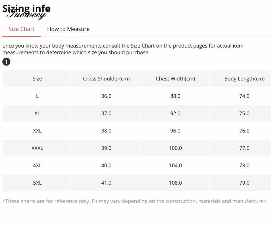271x226 pixels.
Task: Click the 79.0 body length value
Action: (x=244, y=183)
